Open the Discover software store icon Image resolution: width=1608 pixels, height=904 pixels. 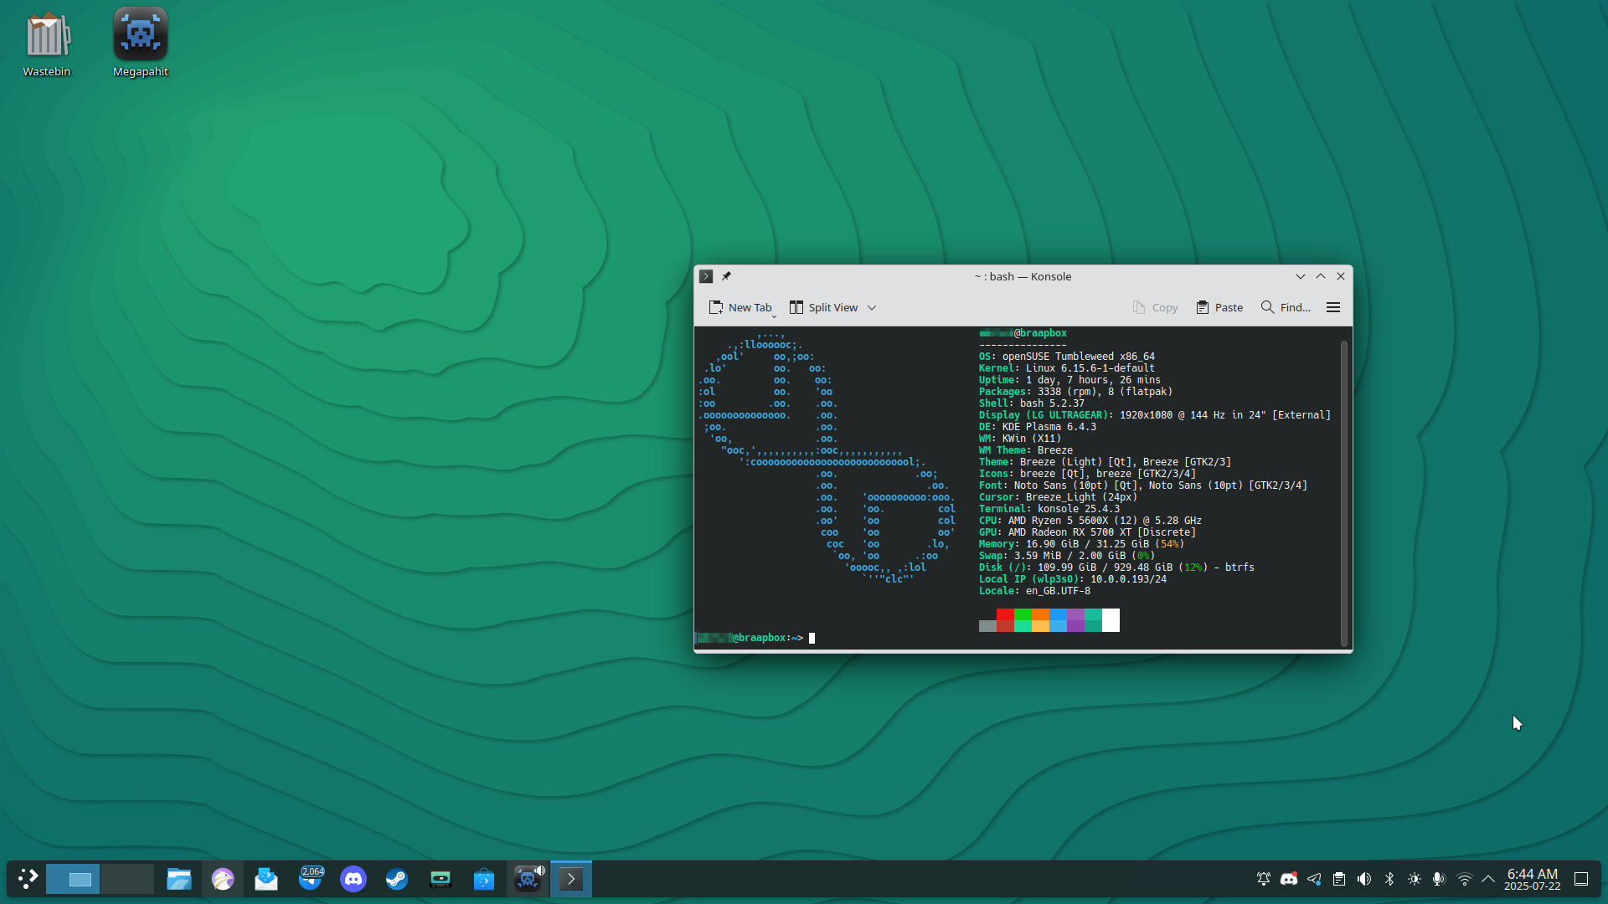(x=484, y=879)
